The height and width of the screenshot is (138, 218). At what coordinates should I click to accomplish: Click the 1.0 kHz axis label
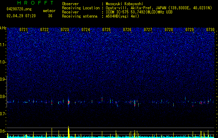click(3, 62)
